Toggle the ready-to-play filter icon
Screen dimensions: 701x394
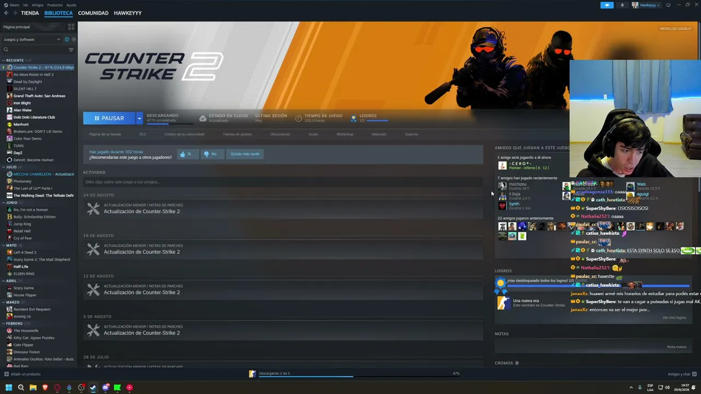point(74,39)
